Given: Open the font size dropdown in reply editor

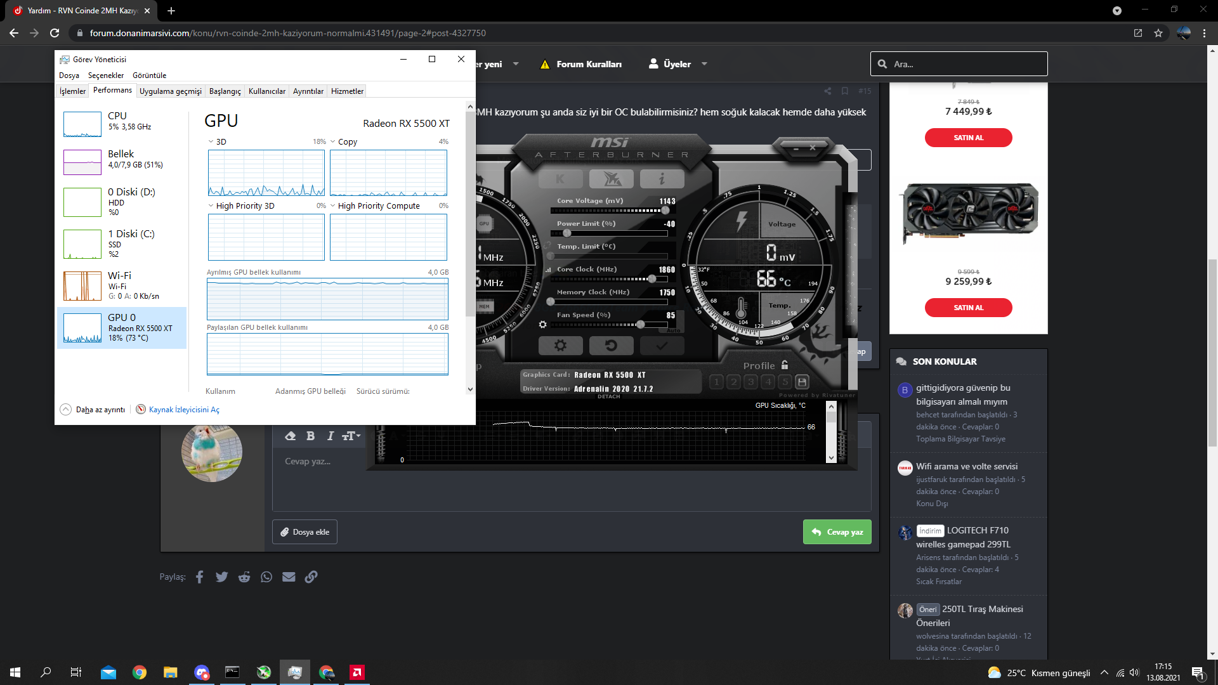Looking at the screenshot, I should coord(351,436).
